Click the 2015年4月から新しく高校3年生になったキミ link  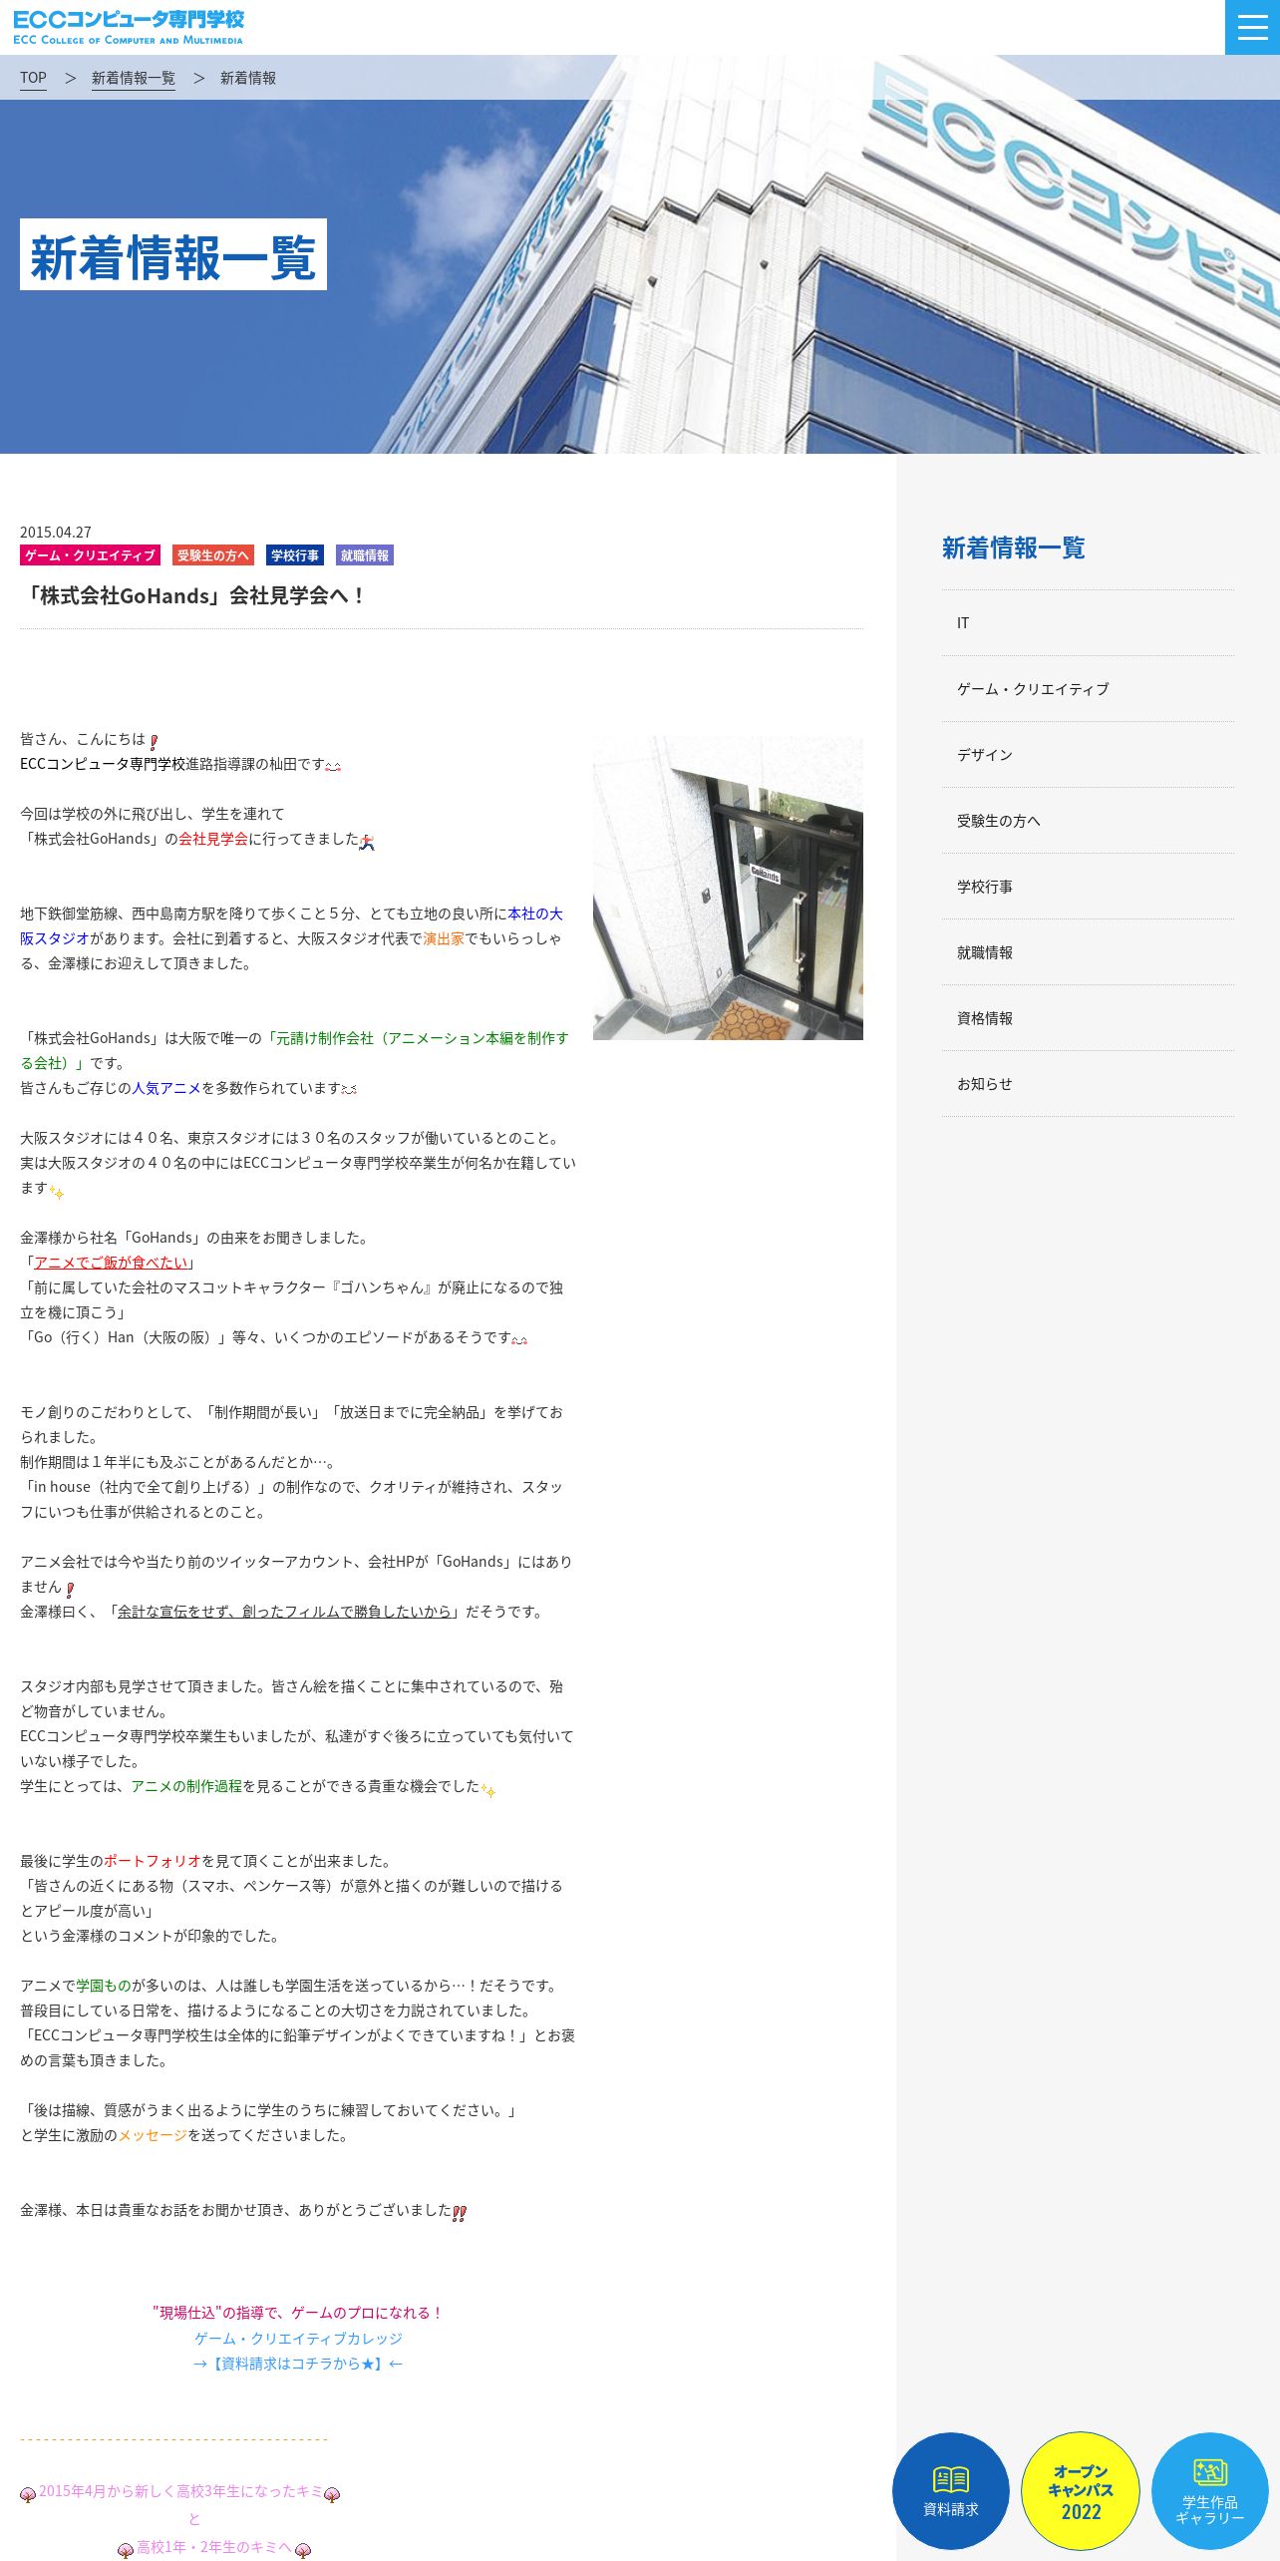click(180, 2491)
